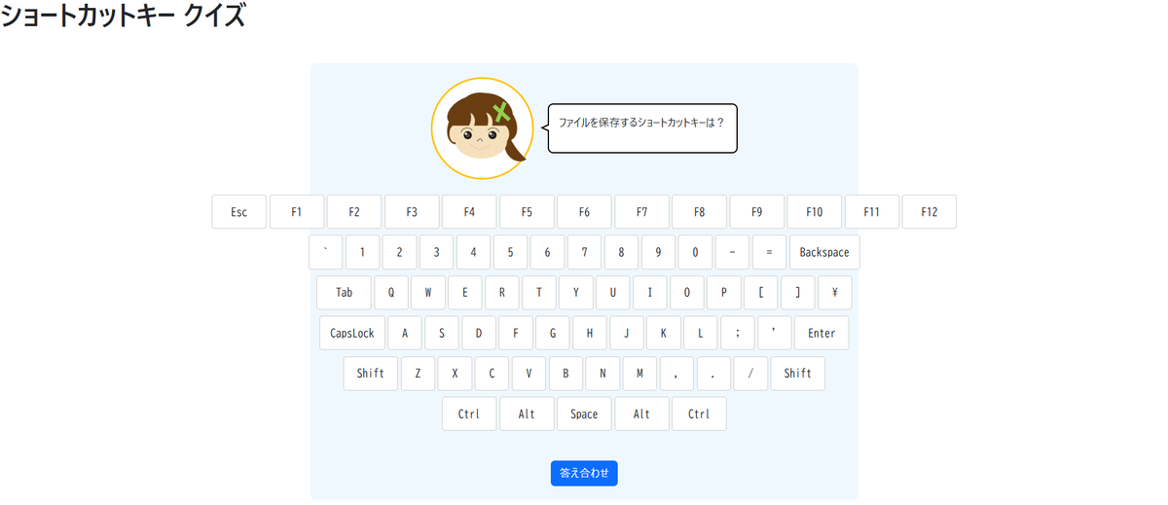This screenshot has width=1168, height=505.
Task: Click the Space key
Action: pyautogui.click(x=584, y=414)
